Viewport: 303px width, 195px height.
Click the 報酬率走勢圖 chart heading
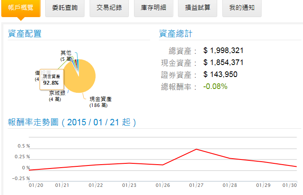tap(73, 122)
